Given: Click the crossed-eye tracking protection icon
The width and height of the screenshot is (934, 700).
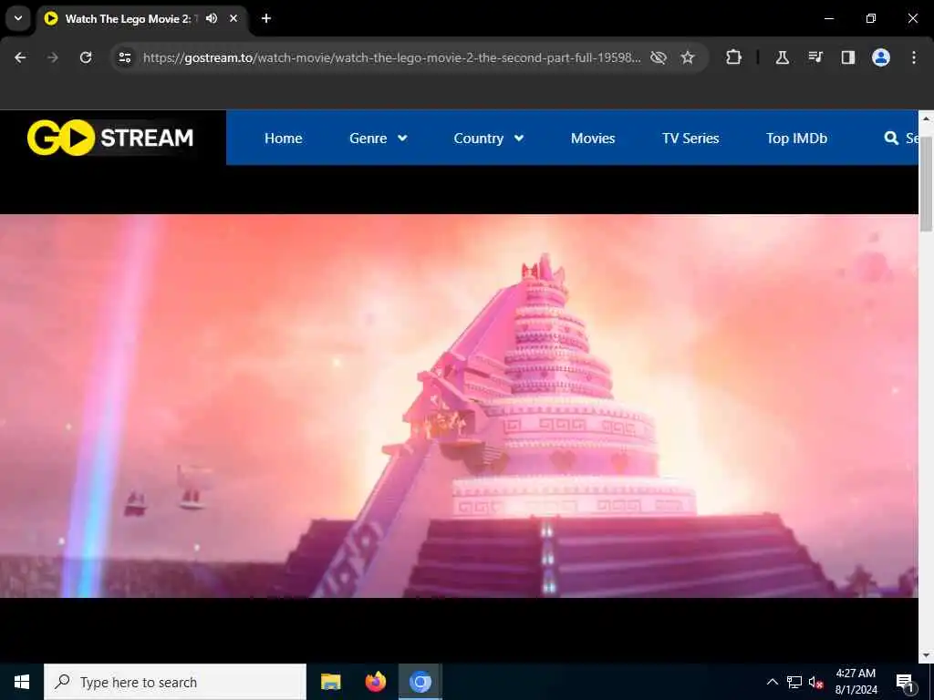Looking at the screenshot, I should pyautogui.click(x=659, y=57).
